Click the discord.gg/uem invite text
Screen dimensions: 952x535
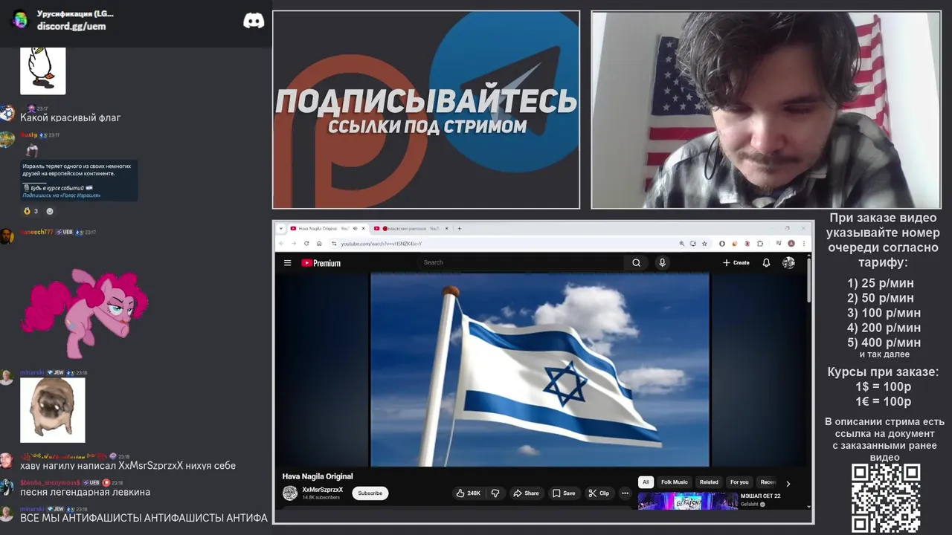click(x=71, y=26)
